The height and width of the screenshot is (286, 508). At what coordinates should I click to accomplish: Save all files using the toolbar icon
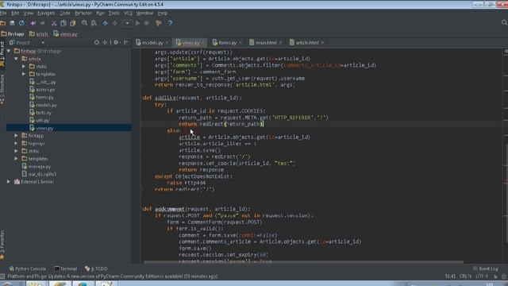[12, 23]
